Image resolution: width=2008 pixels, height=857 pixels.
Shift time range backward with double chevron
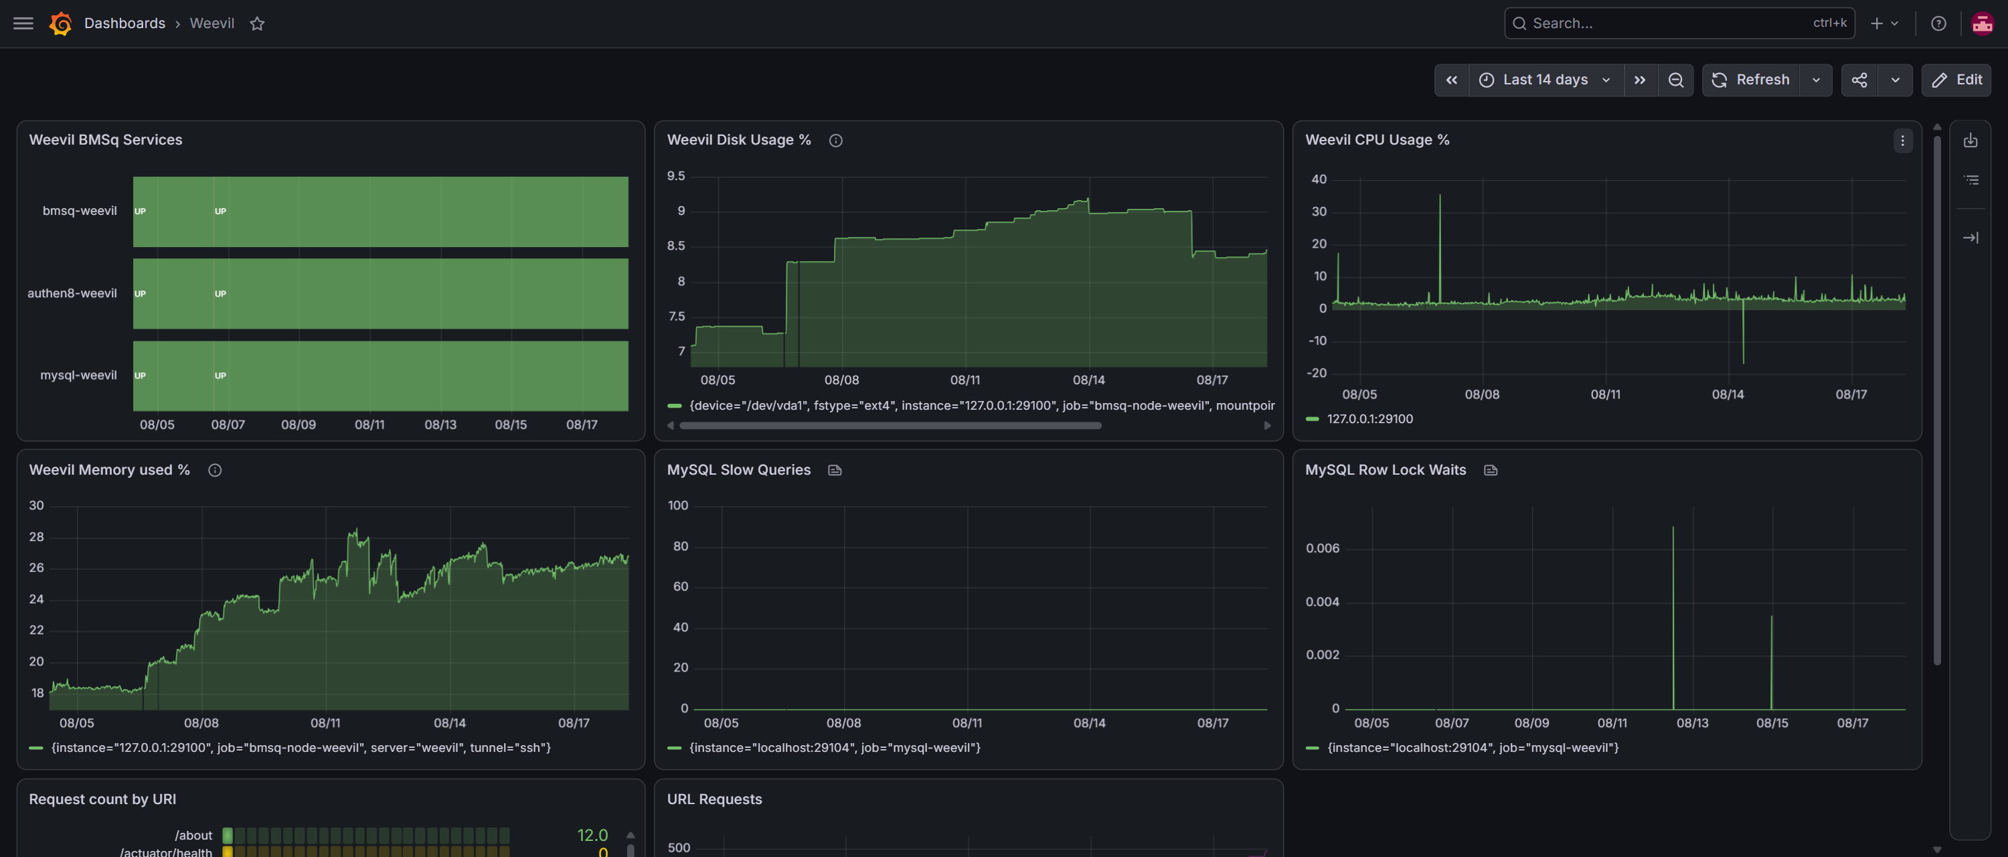1450,80
